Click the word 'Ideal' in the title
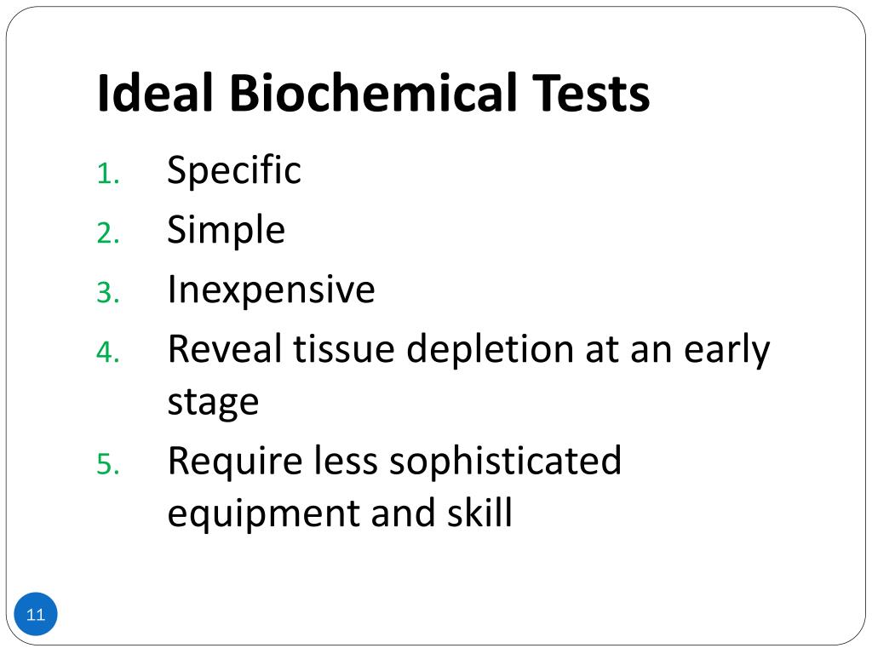Image resolution: width=872 pixels, height=654 pixels. click(155, 93)
